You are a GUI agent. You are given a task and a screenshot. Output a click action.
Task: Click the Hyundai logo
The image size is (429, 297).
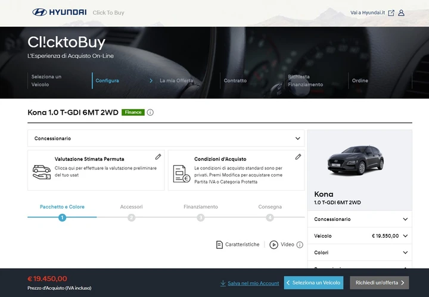pos(60,12)
